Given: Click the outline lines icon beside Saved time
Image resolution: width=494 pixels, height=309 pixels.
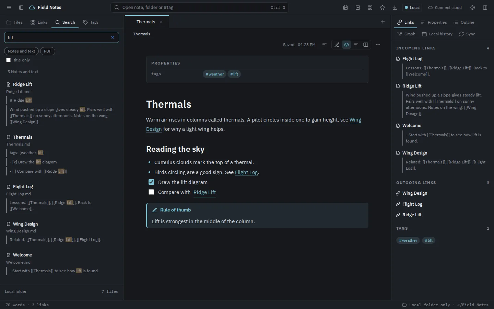Looking at the screenshot, I should tap(324, 45).
